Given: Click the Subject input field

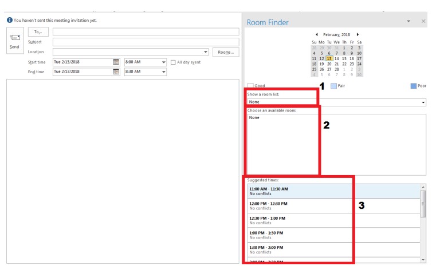Looking at the screenshot, I should tap(146, 42).
